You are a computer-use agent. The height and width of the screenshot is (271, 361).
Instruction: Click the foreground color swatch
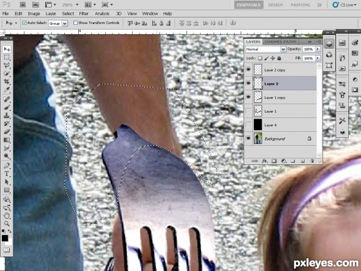pyautogui.click(x=5, y=238)
